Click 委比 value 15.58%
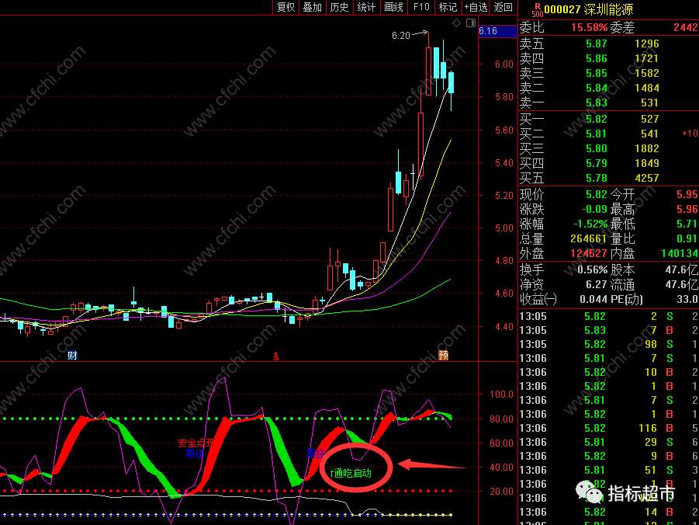This screenshot has width=699, height=525. tap(589, 27)
